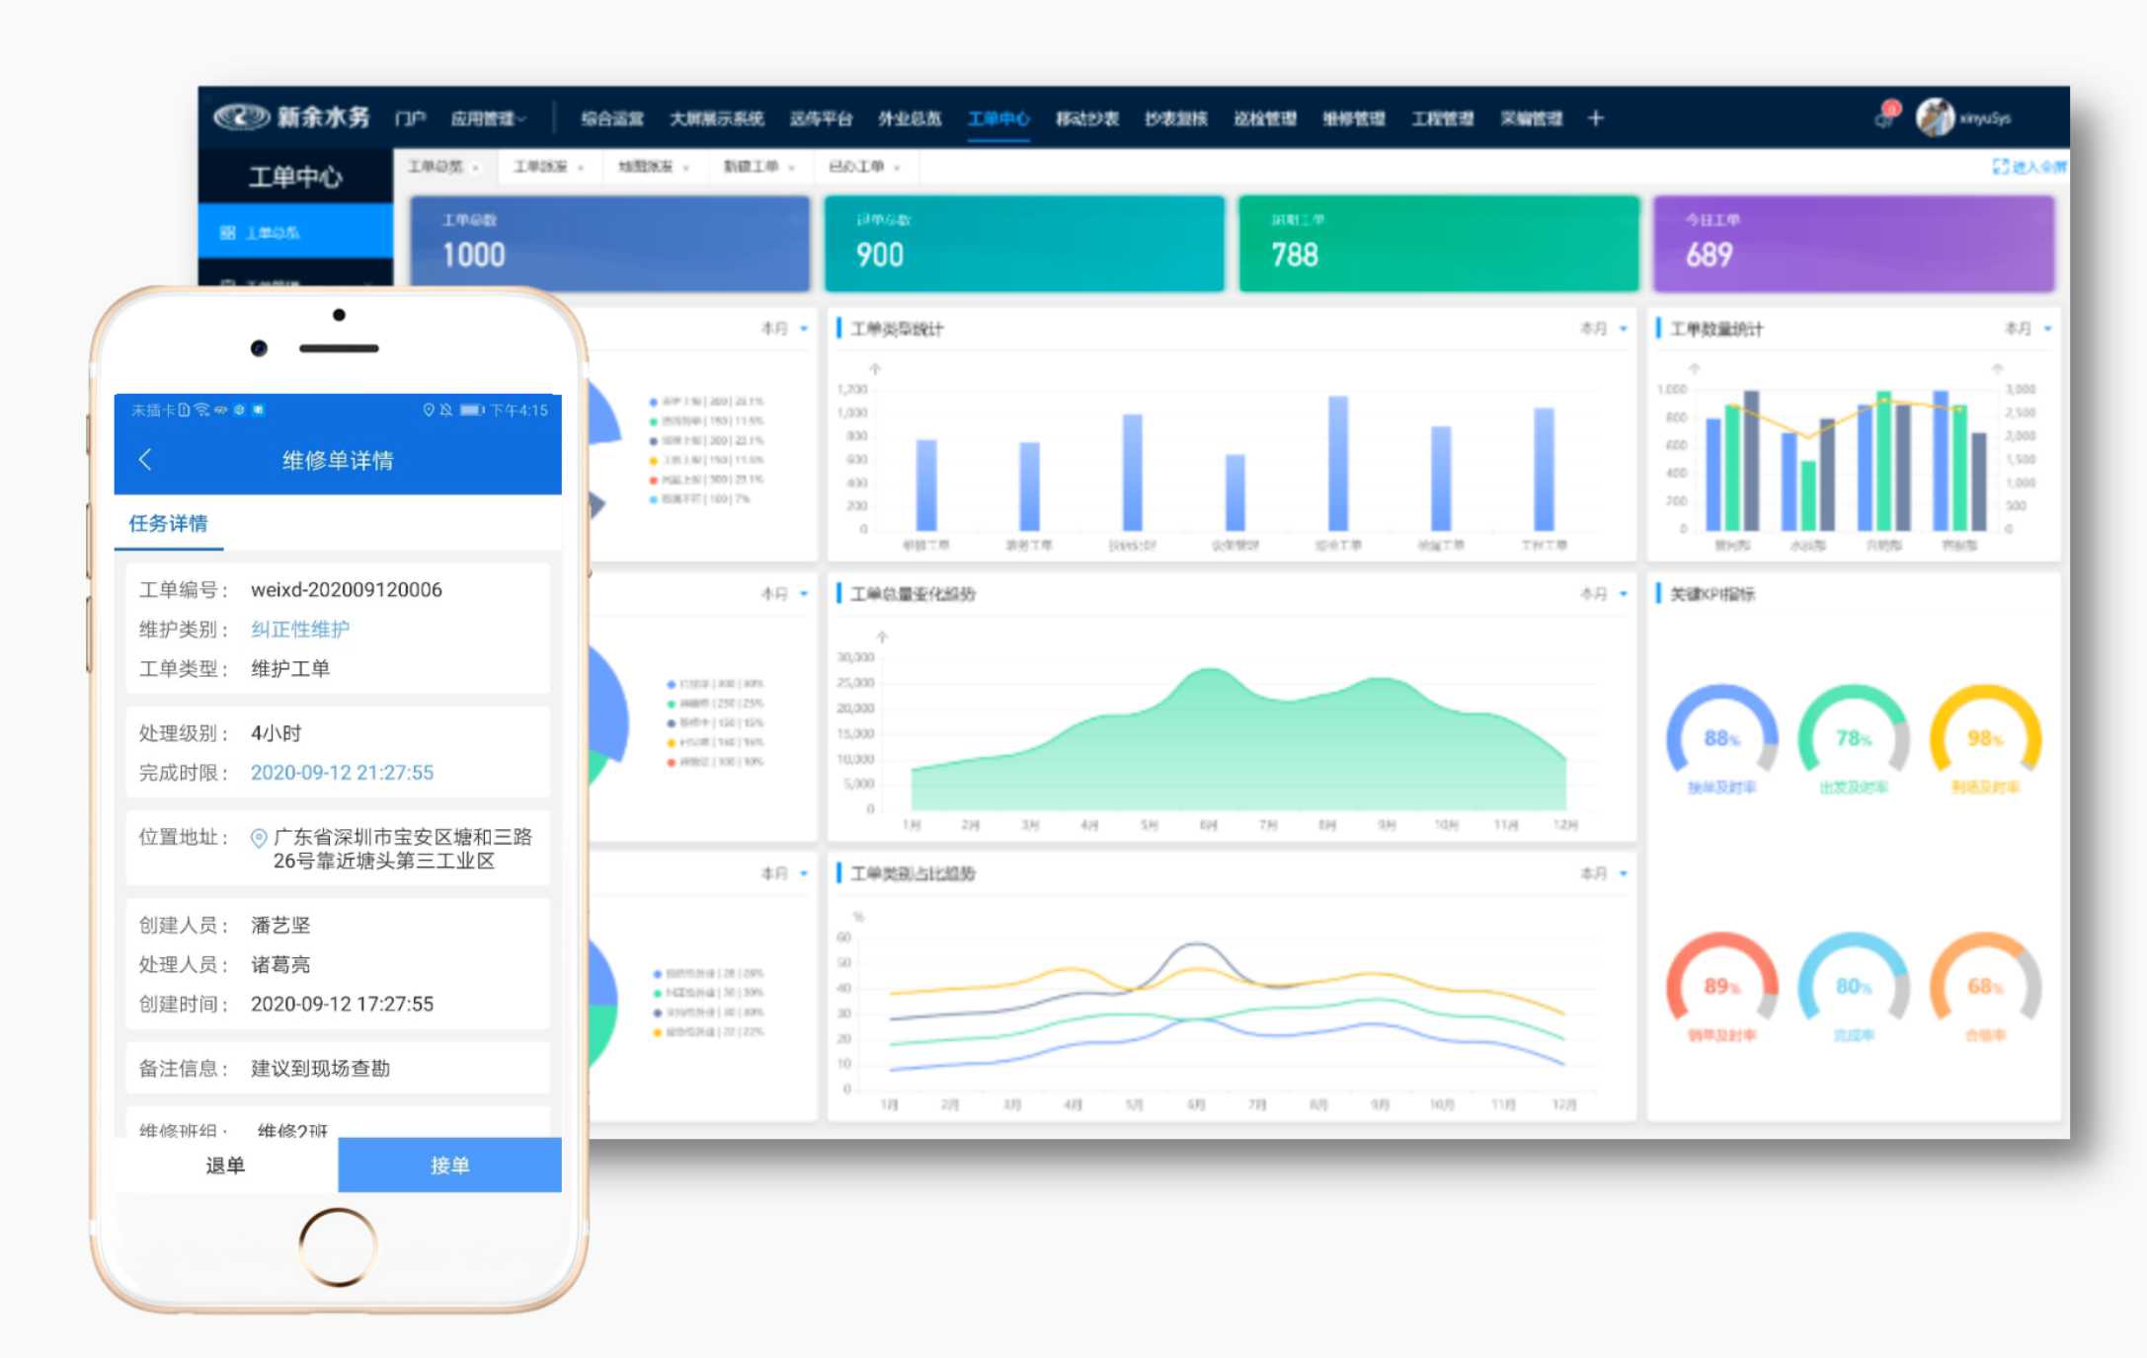Screen dimensions: 2147x1358
Task: Click the grid icon in the 工单总览 sidebar item
Action: coord(228,233)
